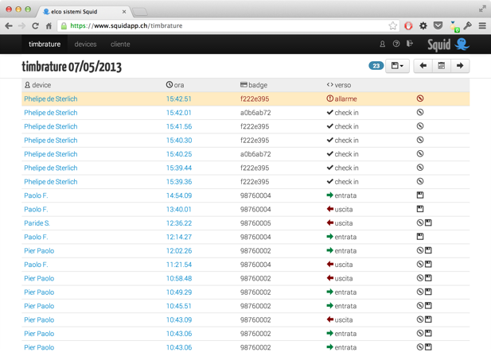Click the browser address bar URL
The height and width of the screenshot is (352, 491).
coord(127,25)
